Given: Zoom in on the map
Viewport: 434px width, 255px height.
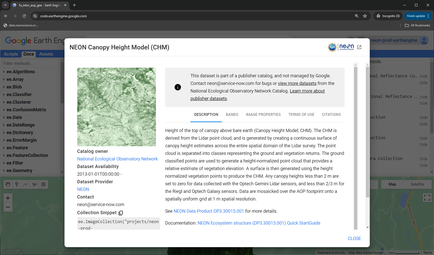Looking at the screenshot, I should tap(8, 198).
